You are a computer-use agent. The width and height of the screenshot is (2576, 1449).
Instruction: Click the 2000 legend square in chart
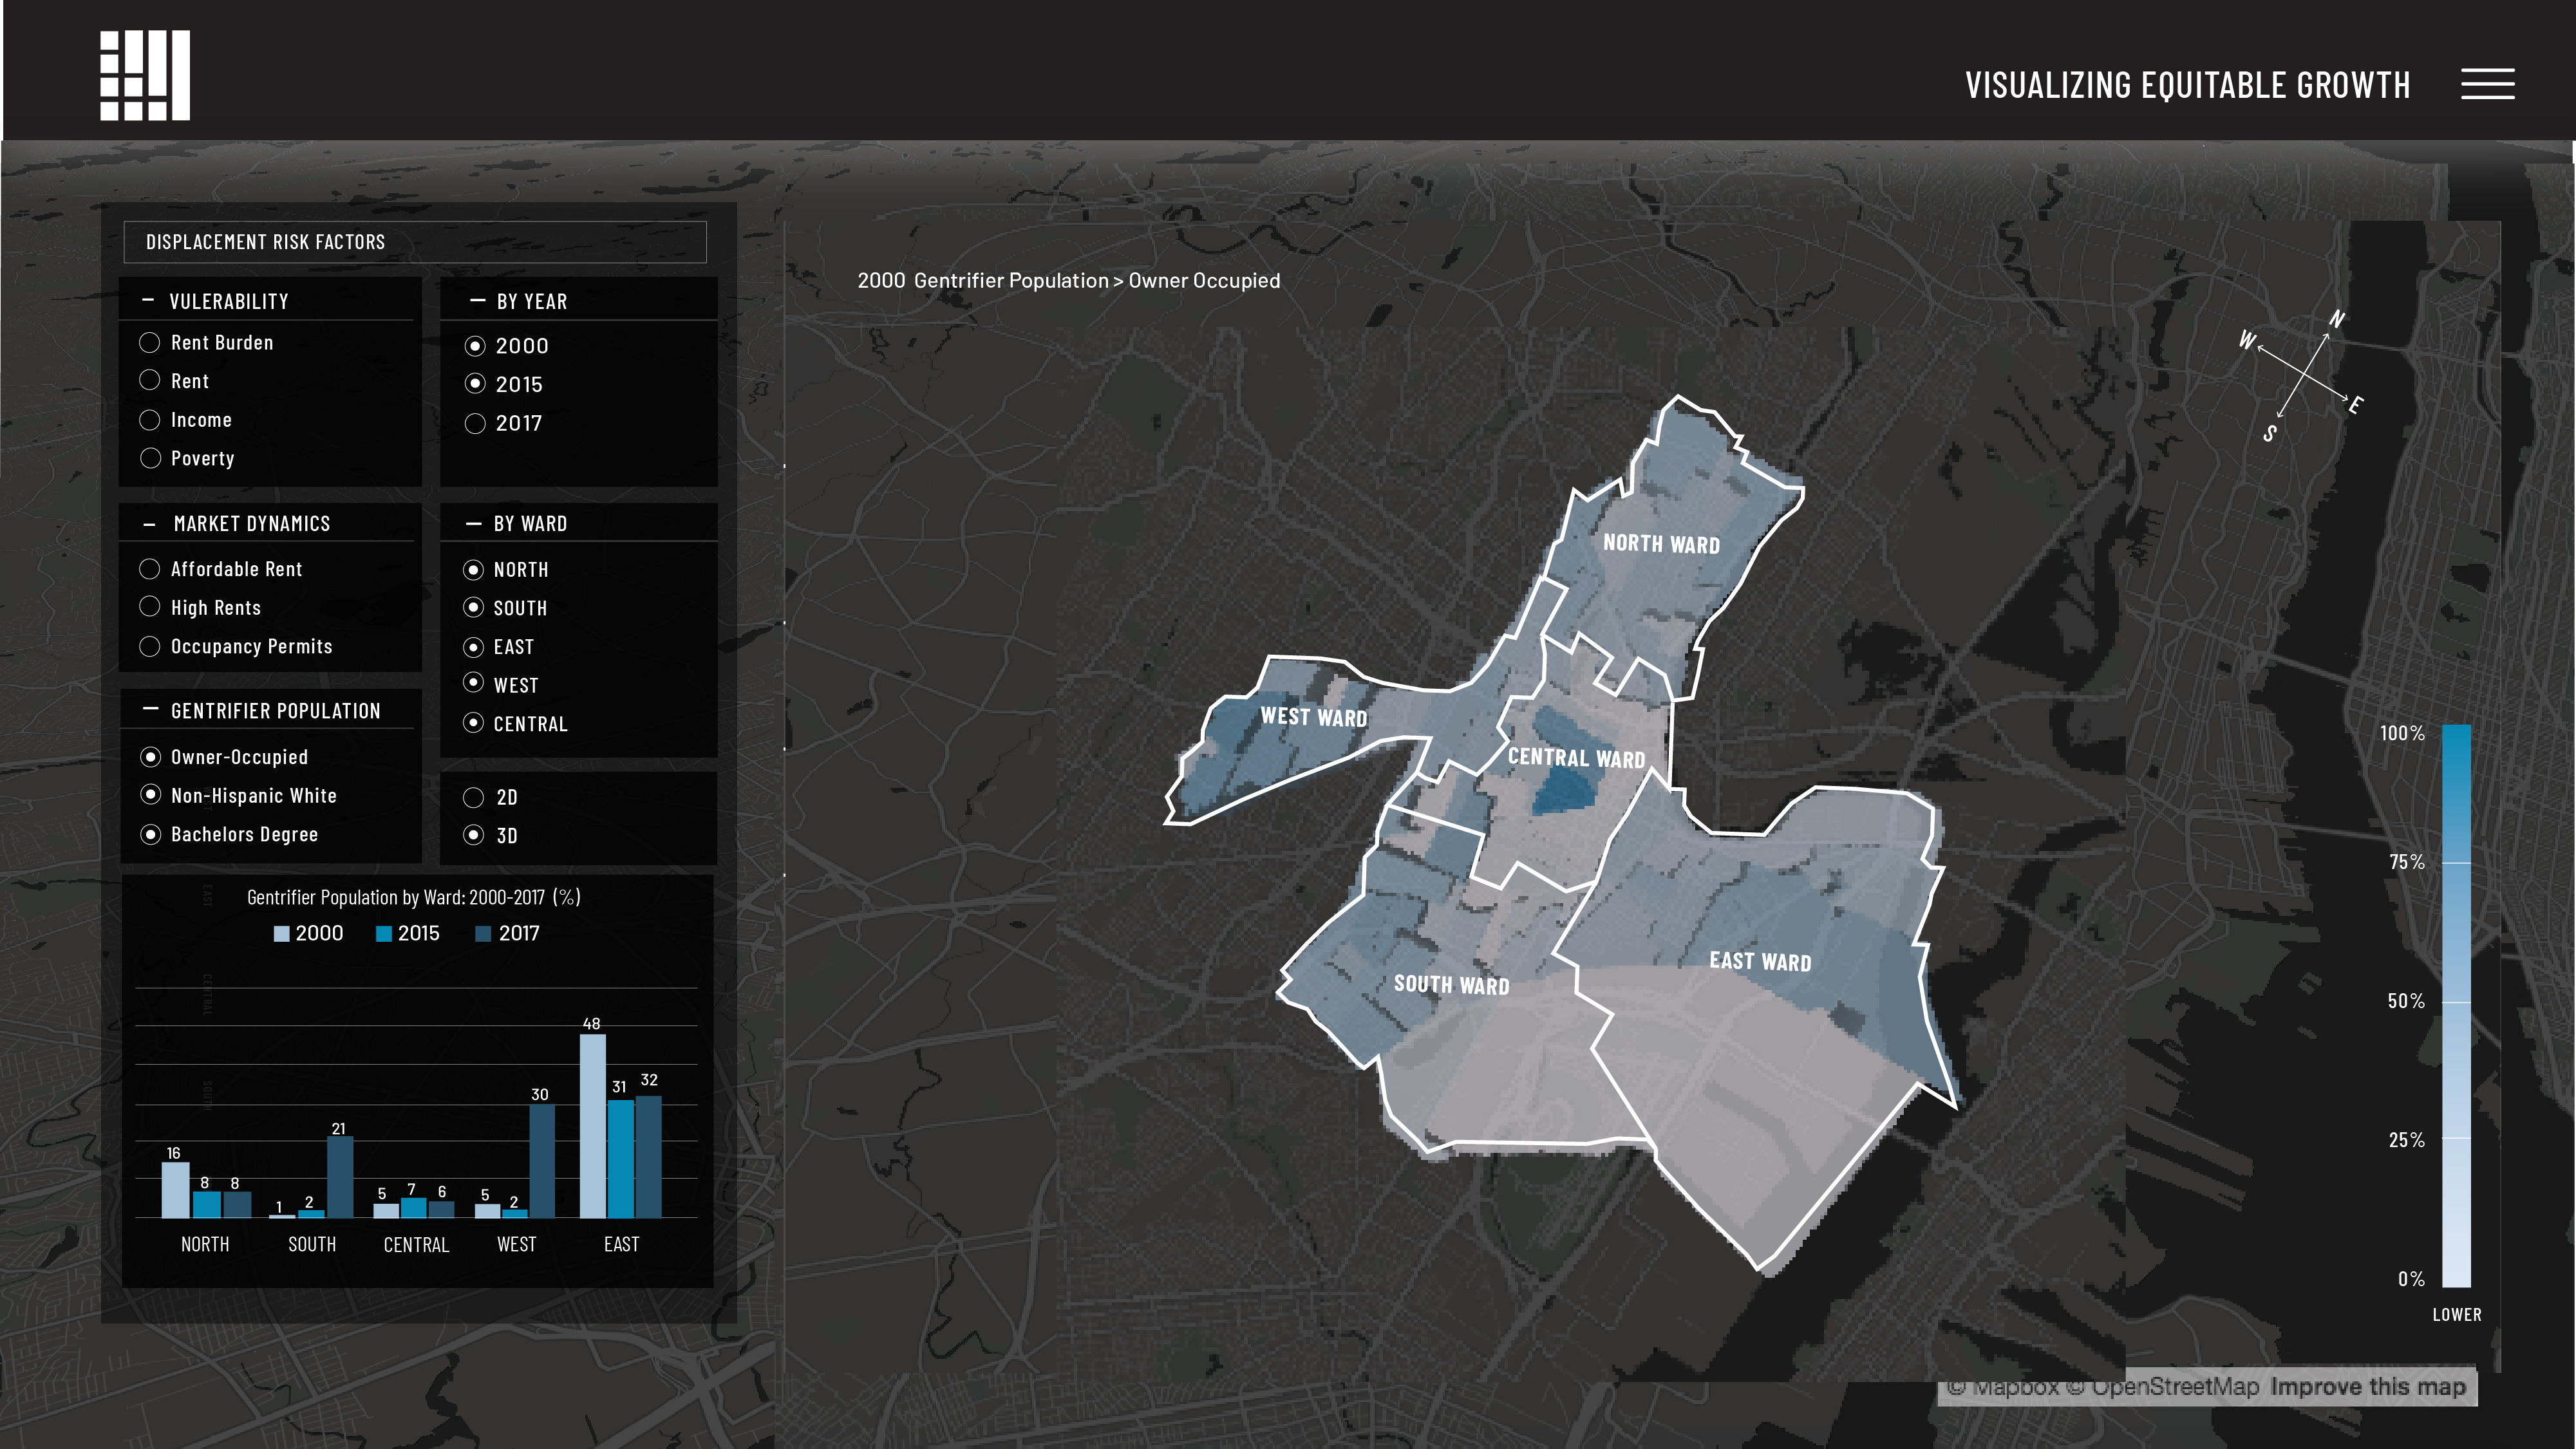pos(282,934)
